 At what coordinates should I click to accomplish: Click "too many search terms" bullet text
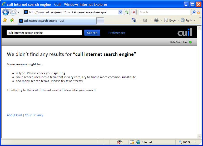pyautogui.click(x=50, y=81)
